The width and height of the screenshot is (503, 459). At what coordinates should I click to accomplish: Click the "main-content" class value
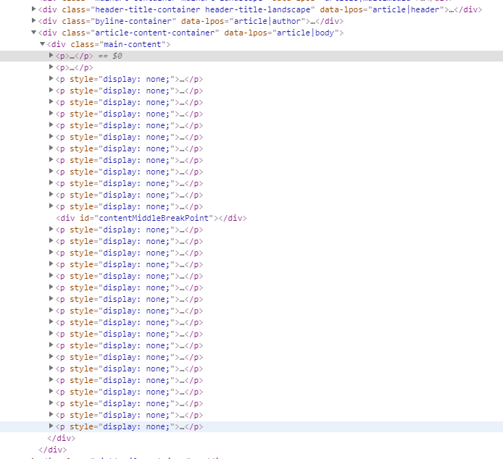click(140, 44)
